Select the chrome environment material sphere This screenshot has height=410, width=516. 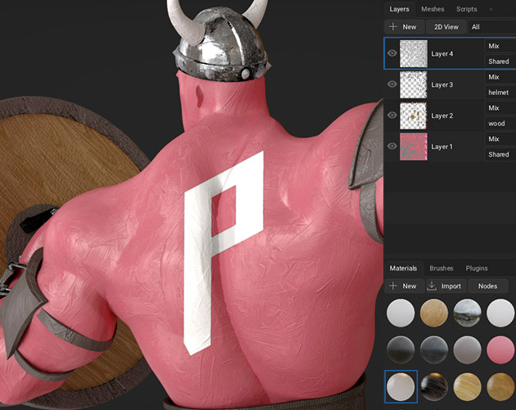point(468,313)
